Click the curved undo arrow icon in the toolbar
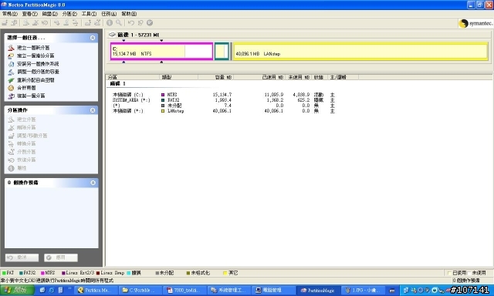494x296 pixels. [131, 22]
